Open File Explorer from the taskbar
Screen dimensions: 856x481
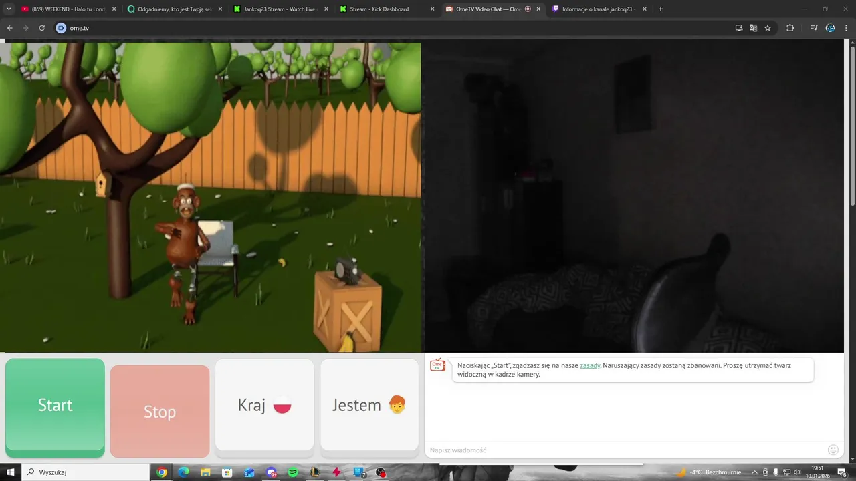pos(205,472)
